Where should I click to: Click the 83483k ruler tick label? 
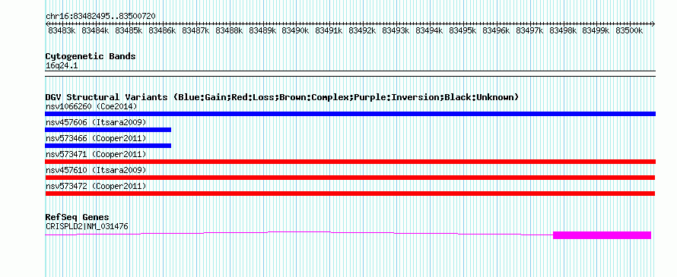tap(62, 31)
